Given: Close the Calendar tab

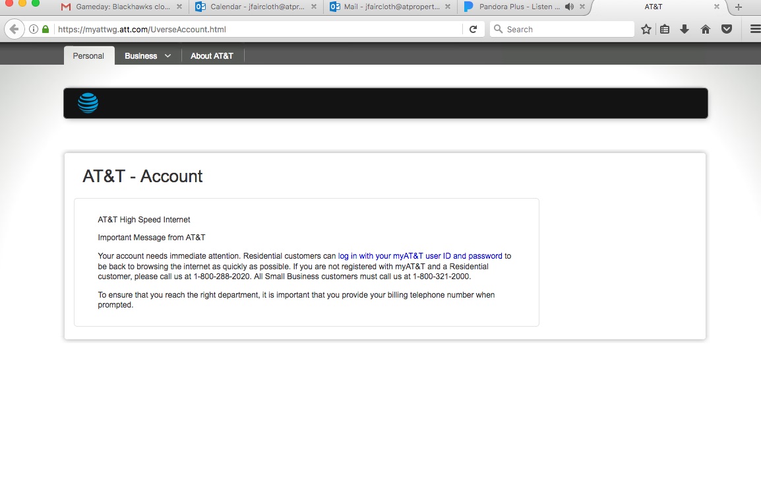Looking at the screenshot, I should pos(313,7).
